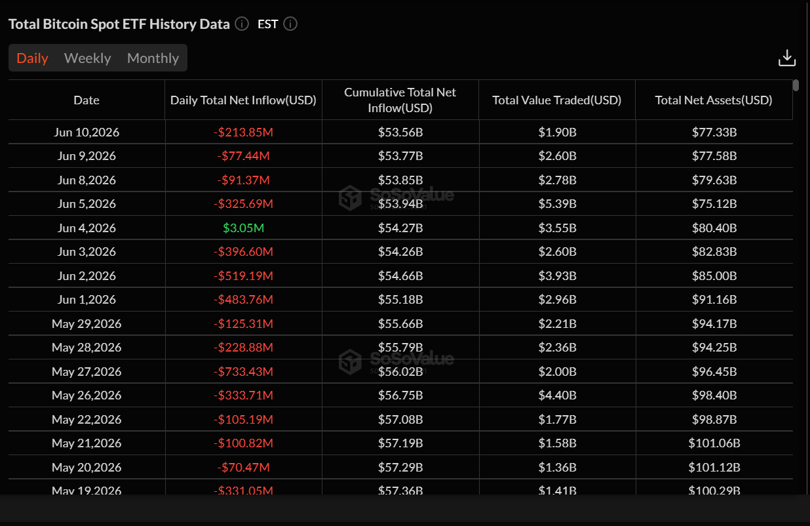Click the Jun 1,2026 date cell

(87, 300)
